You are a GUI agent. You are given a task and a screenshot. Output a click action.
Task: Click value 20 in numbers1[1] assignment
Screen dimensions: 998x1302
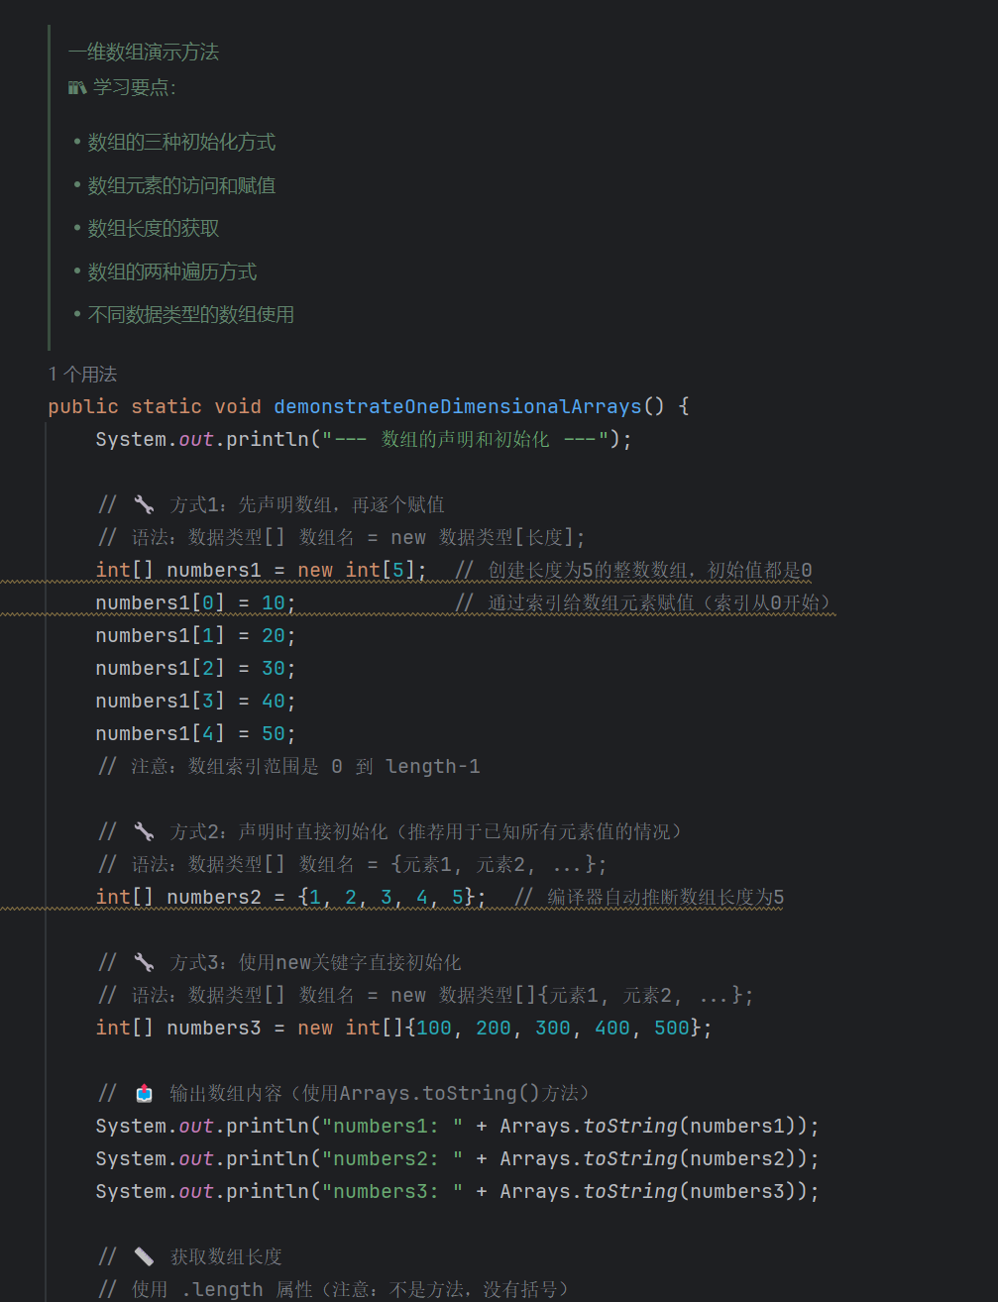[274, 635]
